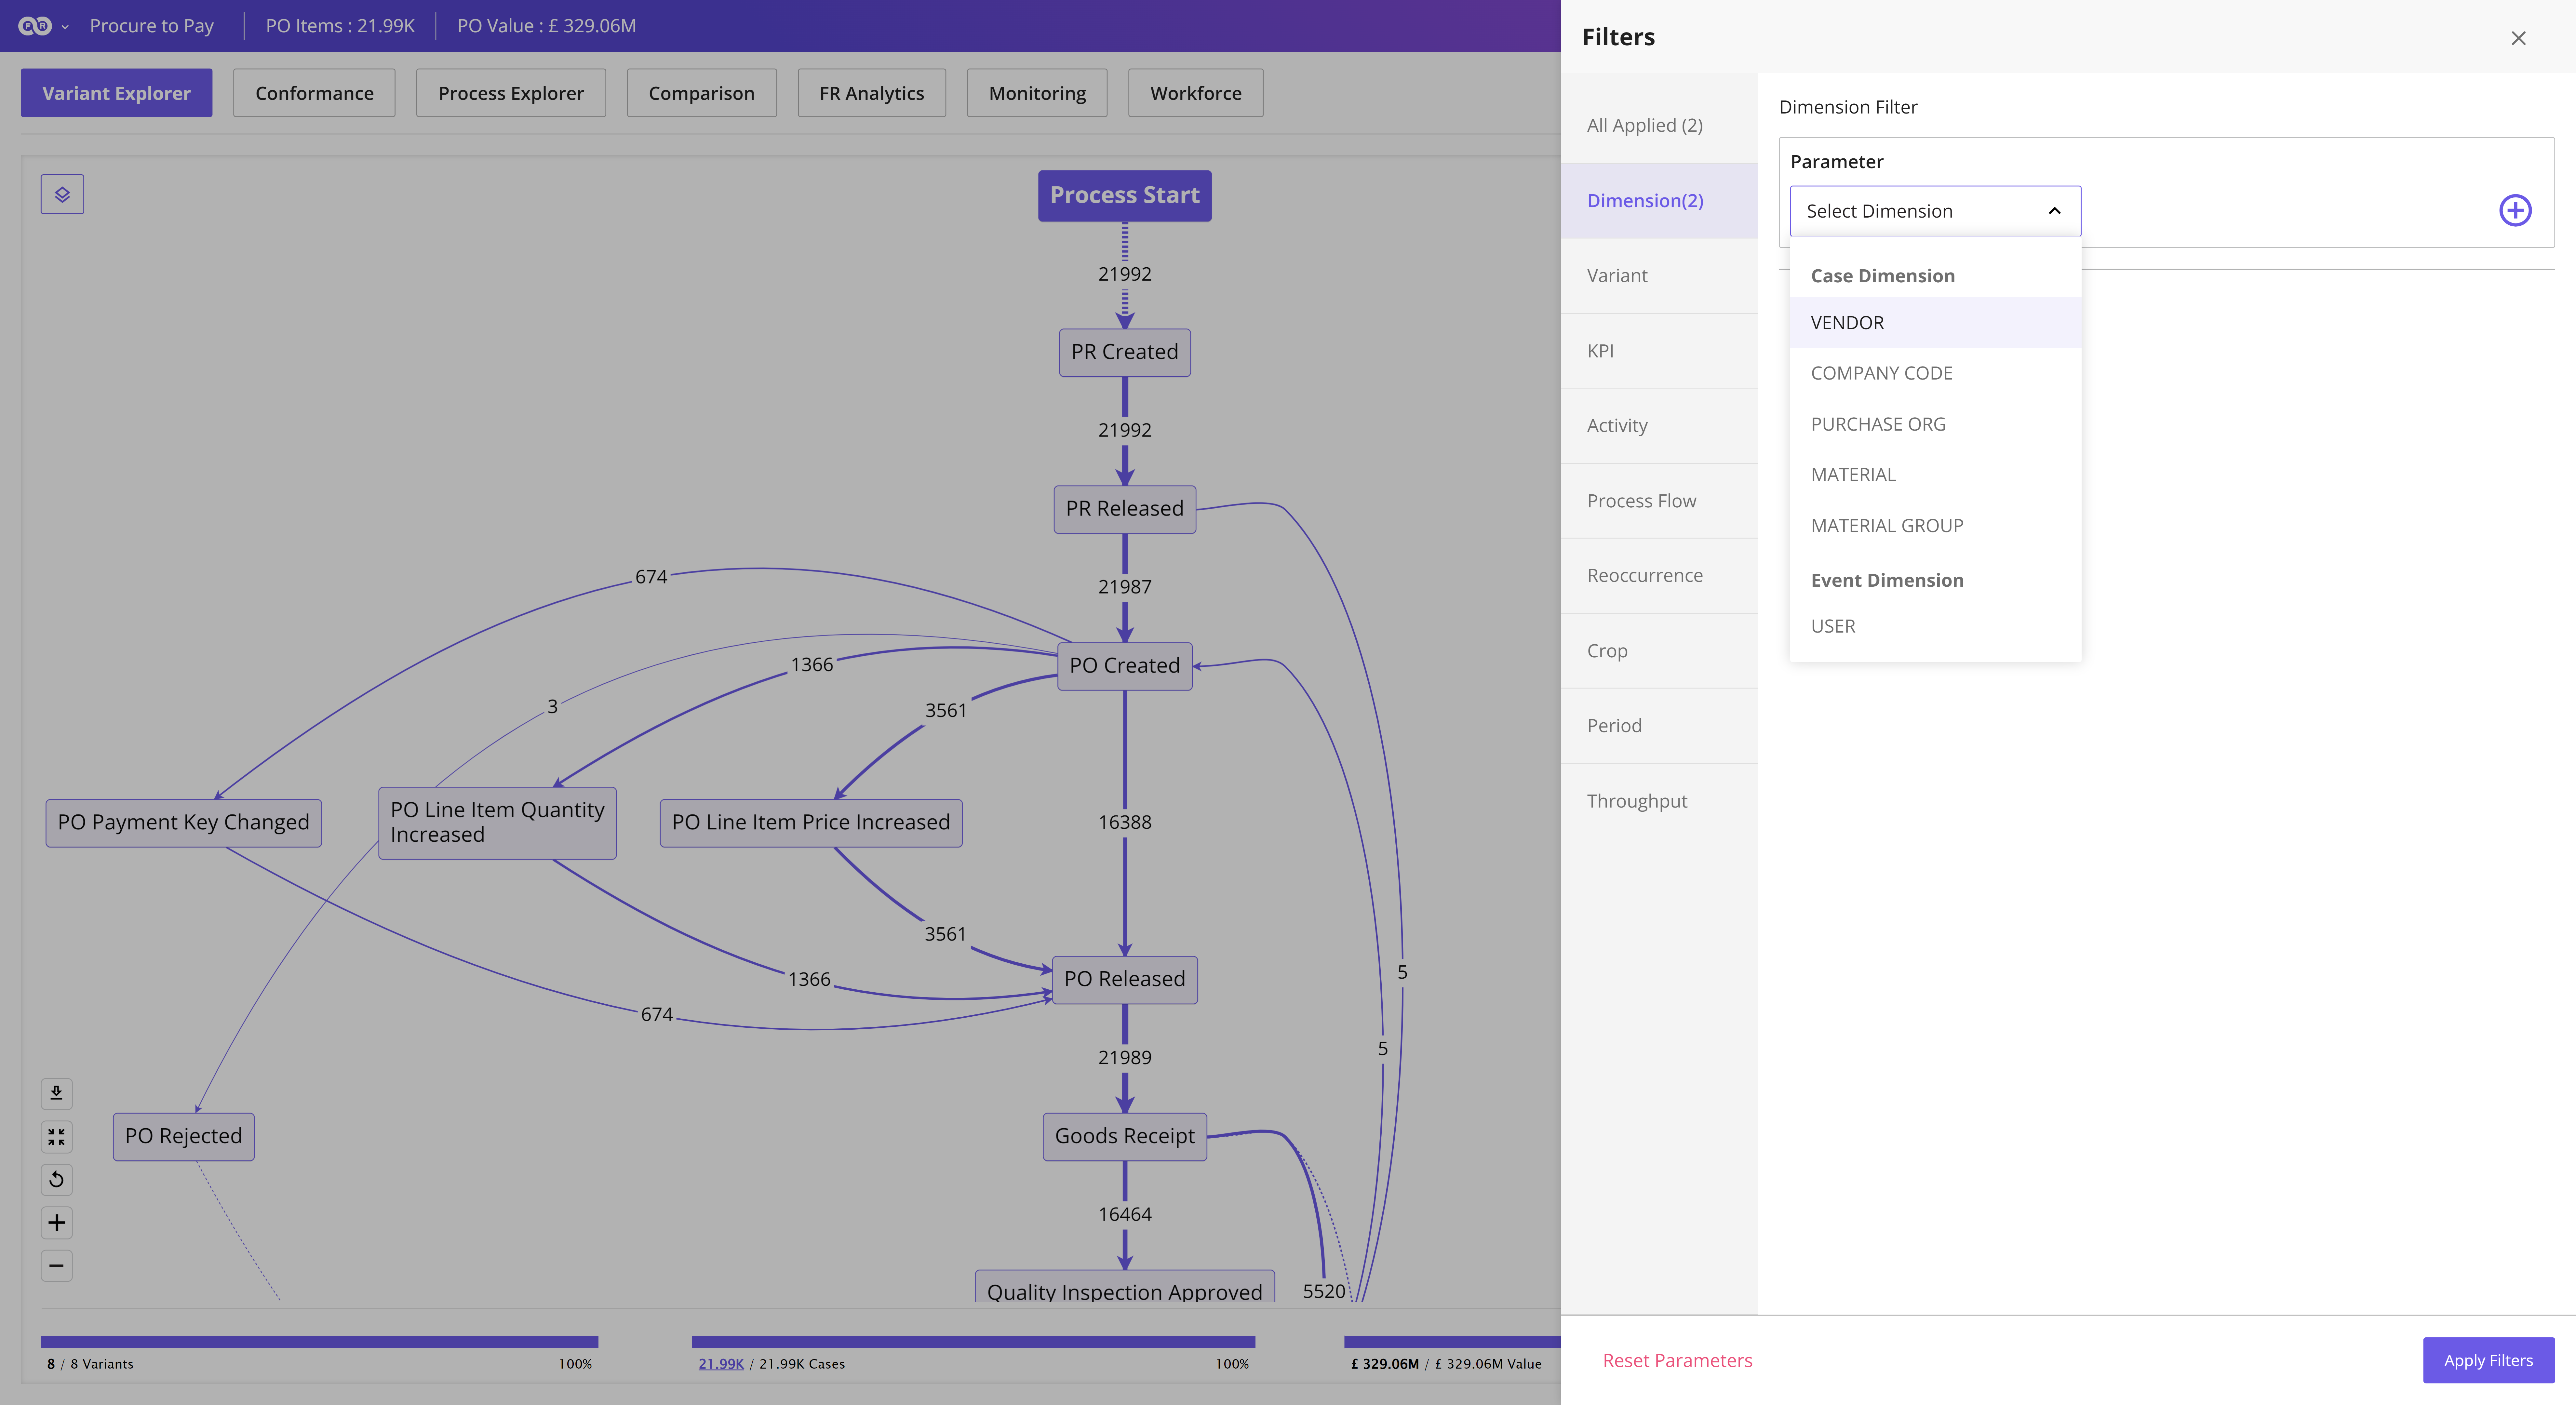Choose COMPANY CODE from the dimension list
The width and height of the screenshot is (2576, 1405).
coord(1935,373)
